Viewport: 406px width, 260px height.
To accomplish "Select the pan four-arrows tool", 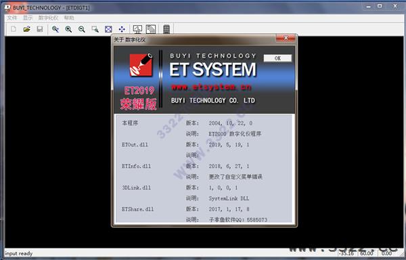I will [122, 29].
